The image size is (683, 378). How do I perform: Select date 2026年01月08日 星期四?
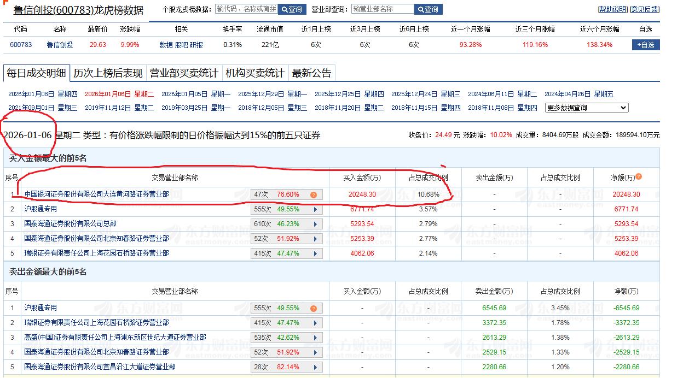pos(43,94)
